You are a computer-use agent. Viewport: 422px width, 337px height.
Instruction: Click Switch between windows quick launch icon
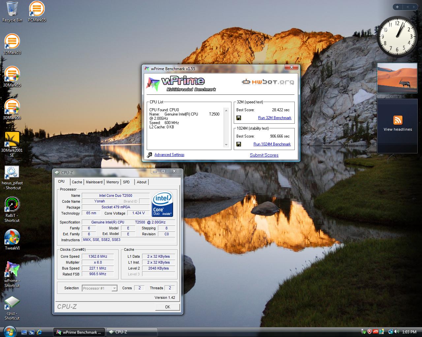tap(32, 332)
